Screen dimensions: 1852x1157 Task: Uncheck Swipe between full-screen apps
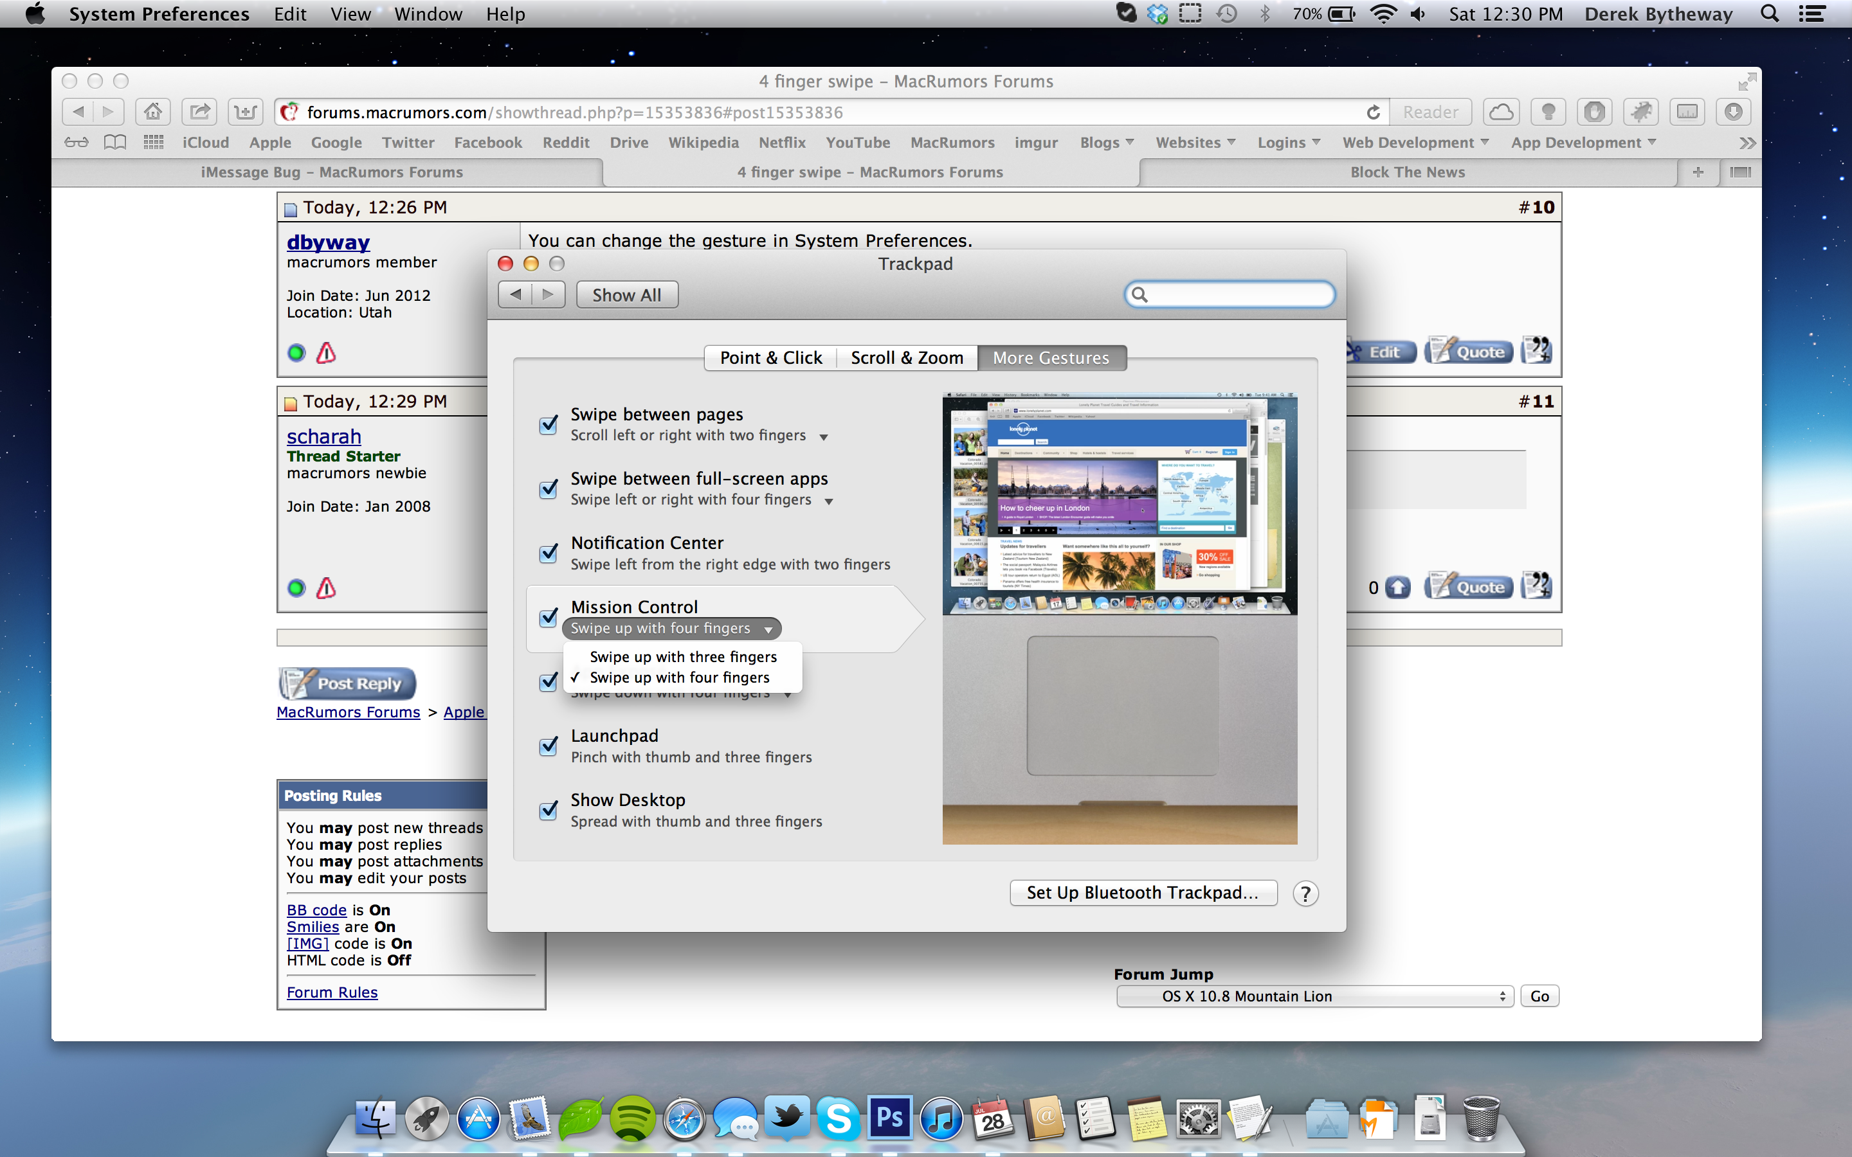coord(549,489)
